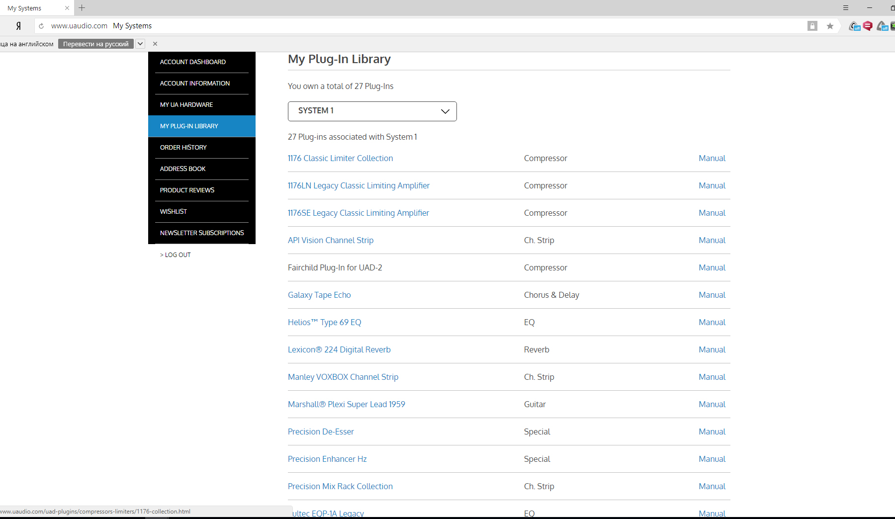Open Lexicon 224 Digital Reverb link
The image size is (895, 519).
(339, 349)
